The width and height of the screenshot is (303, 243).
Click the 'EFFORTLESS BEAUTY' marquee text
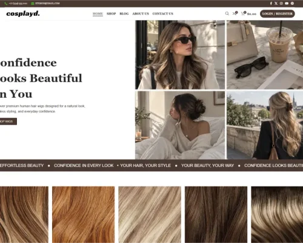click(x=22, y=165)
